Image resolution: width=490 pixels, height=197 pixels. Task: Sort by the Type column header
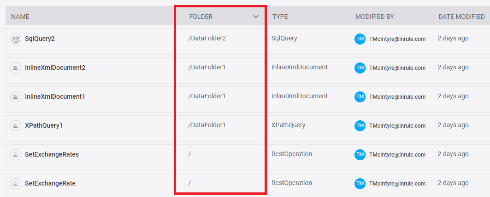pyautogui.click(x=280, y=17)
